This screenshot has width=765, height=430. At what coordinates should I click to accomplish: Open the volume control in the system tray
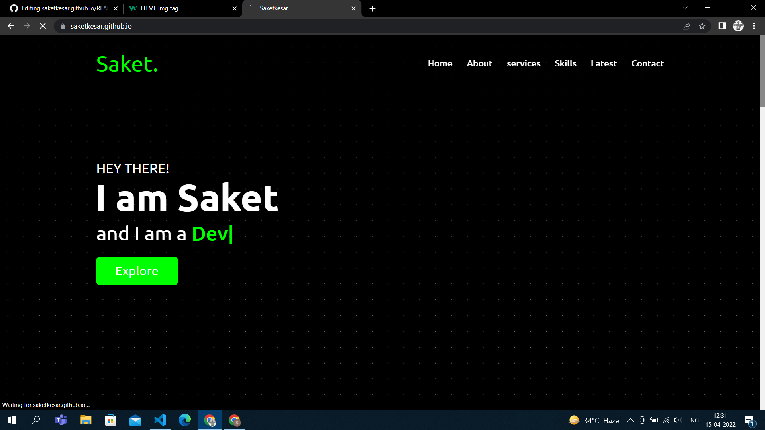(677, 420)
